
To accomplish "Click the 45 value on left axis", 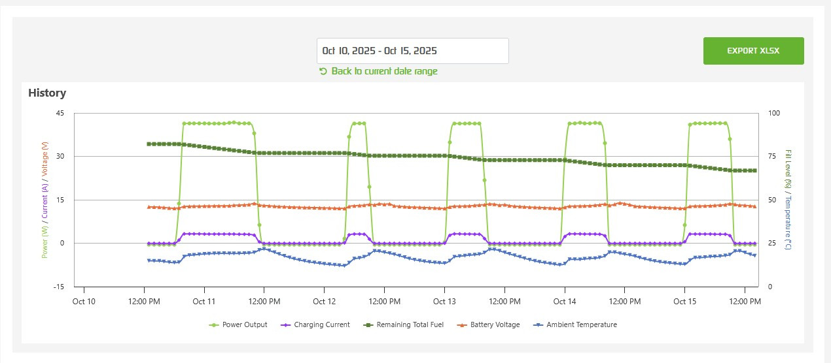I will click(x=60, y=113).
